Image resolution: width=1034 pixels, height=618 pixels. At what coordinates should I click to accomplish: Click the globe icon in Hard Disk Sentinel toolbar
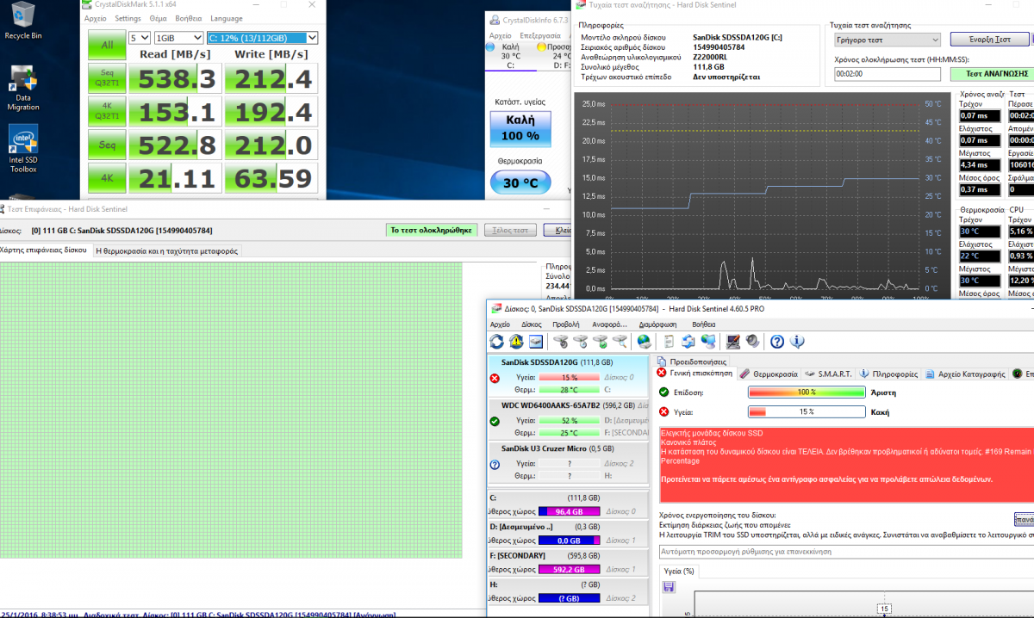[644, 342]
